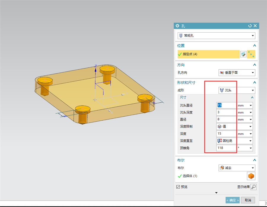Open the 布尔 减去 boolean dropdown
Viewport: 267px width, 207px height.
(237, 168)
